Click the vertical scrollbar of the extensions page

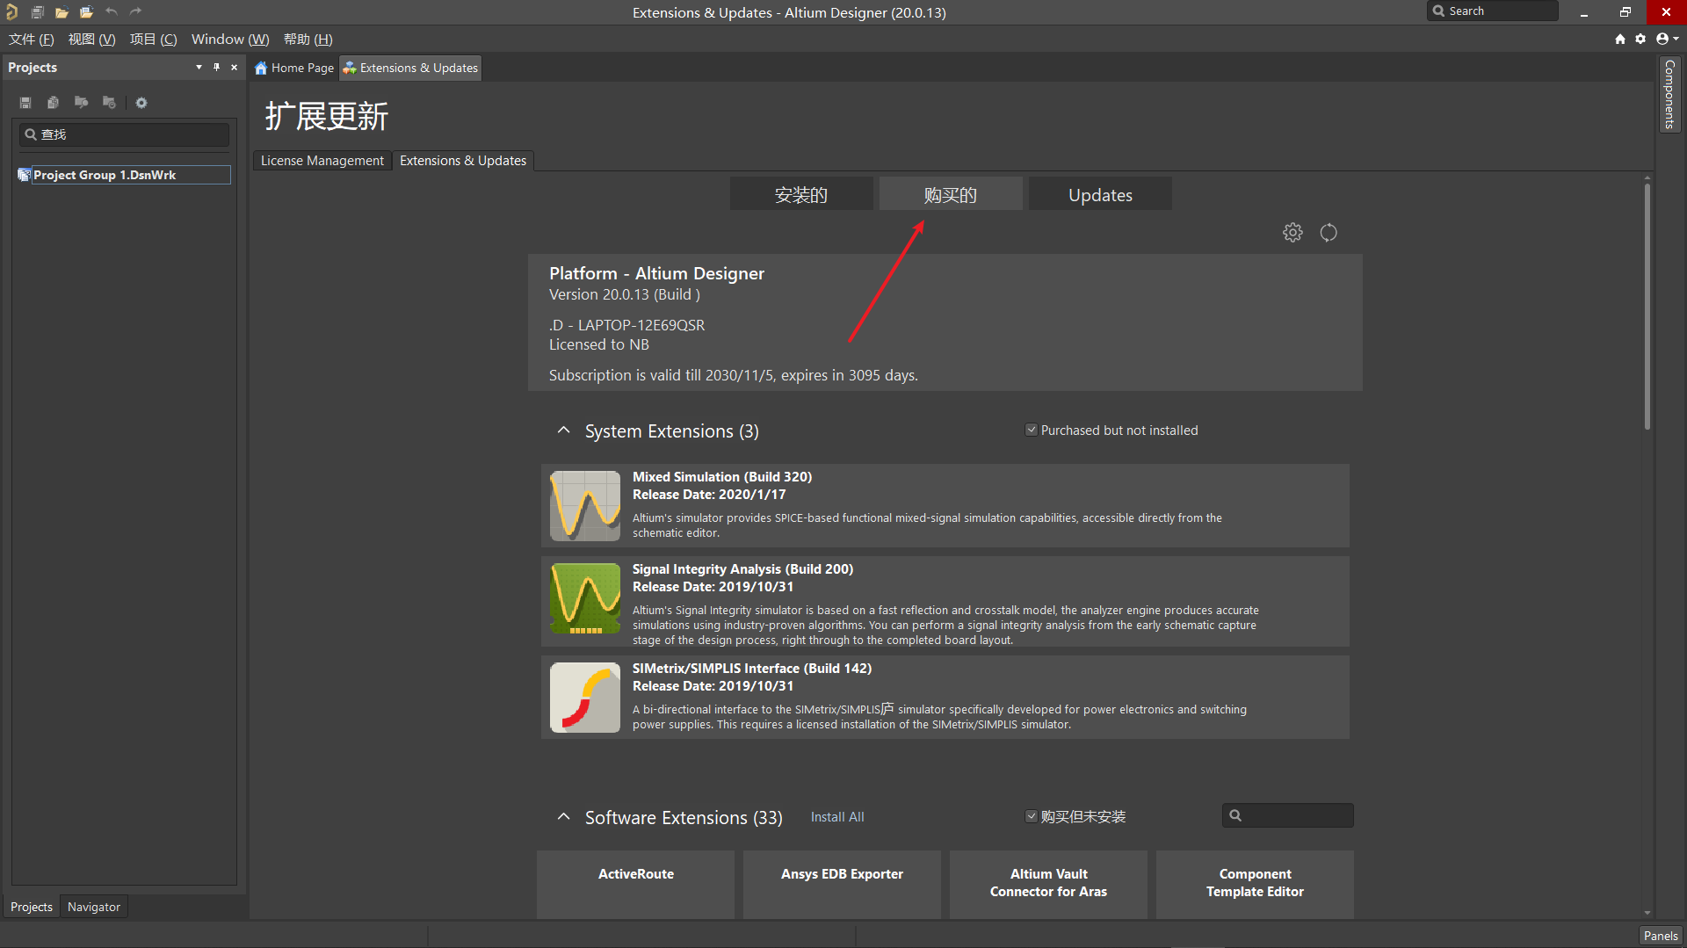tap(1647, 305)
